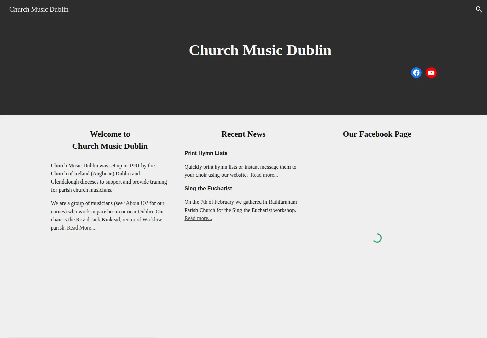Click the text 'On the 7th of February'
The height and width of the screenshot is (338, 487).
pos(209,202)
